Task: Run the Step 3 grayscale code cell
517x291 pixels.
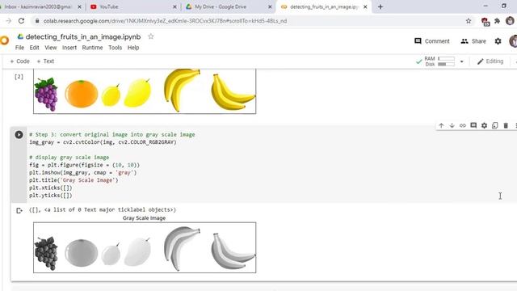Action: [x=19, y=135]
